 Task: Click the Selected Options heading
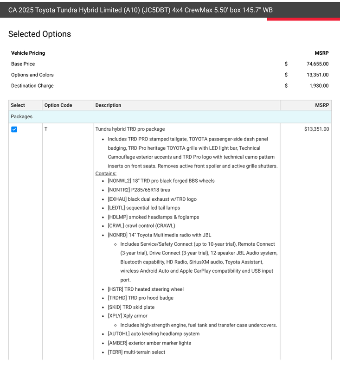pyautogui.click(x=39, y=34)
